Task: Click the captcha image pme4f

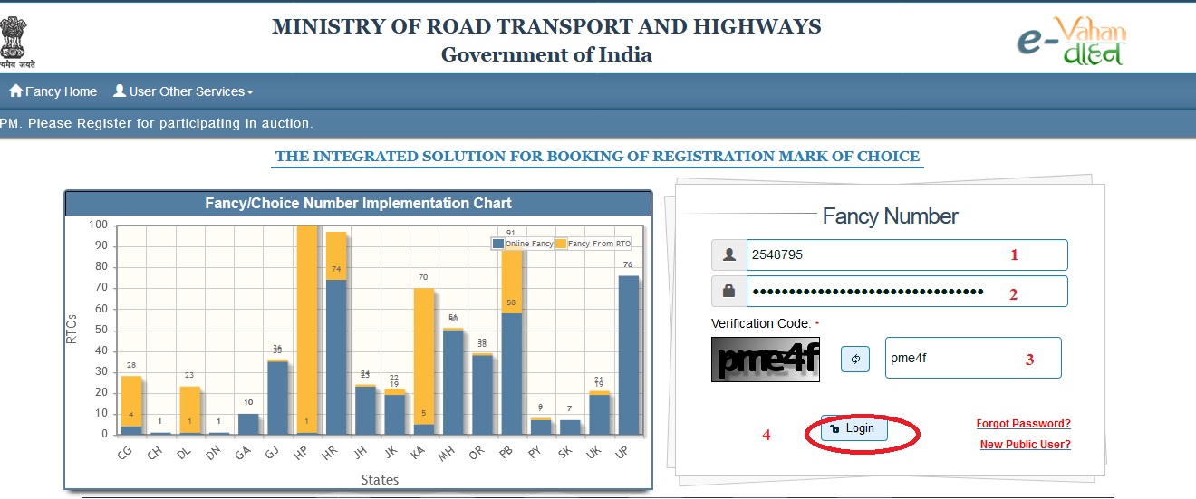Action: (765, 360)
